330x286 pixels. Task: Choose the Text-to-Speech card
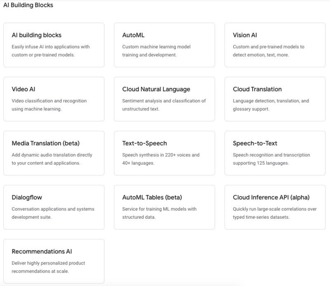click(164, 153)
